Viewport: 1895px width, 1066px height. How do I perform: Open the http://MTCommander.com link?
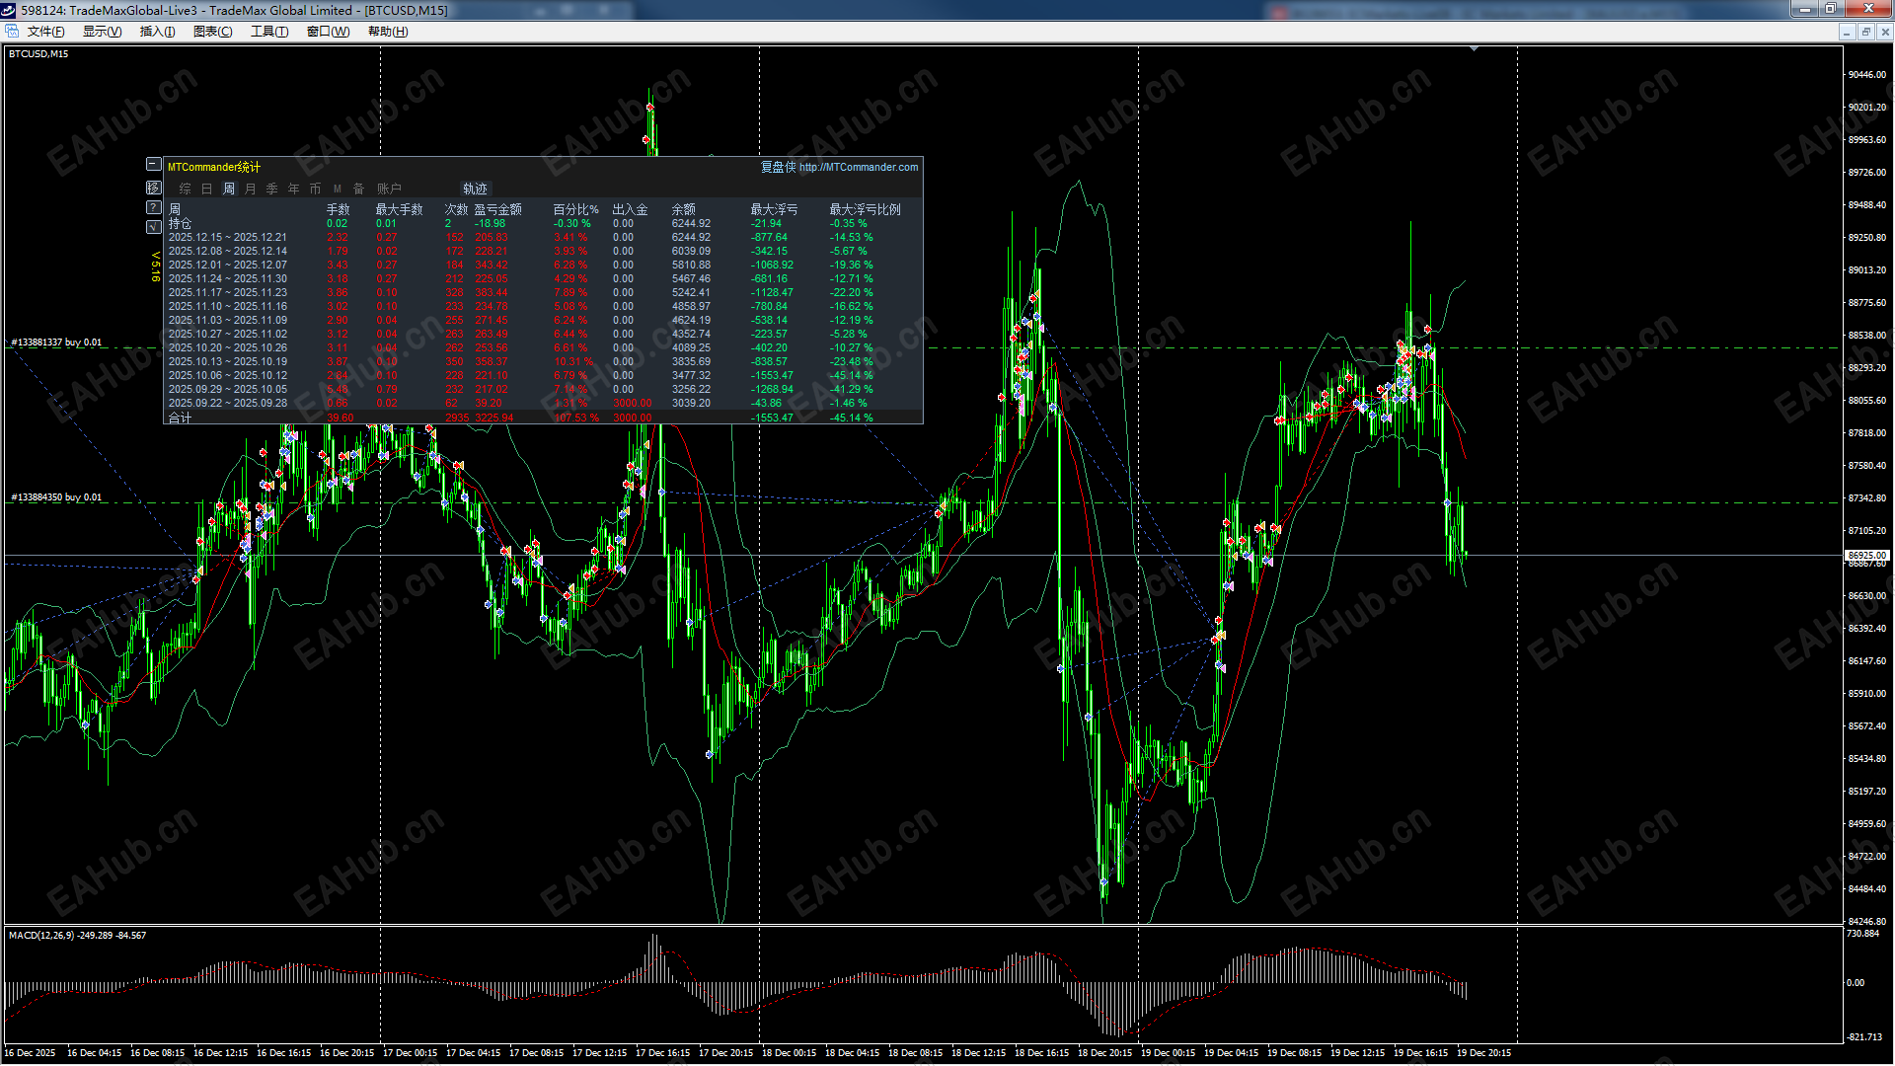858,167
